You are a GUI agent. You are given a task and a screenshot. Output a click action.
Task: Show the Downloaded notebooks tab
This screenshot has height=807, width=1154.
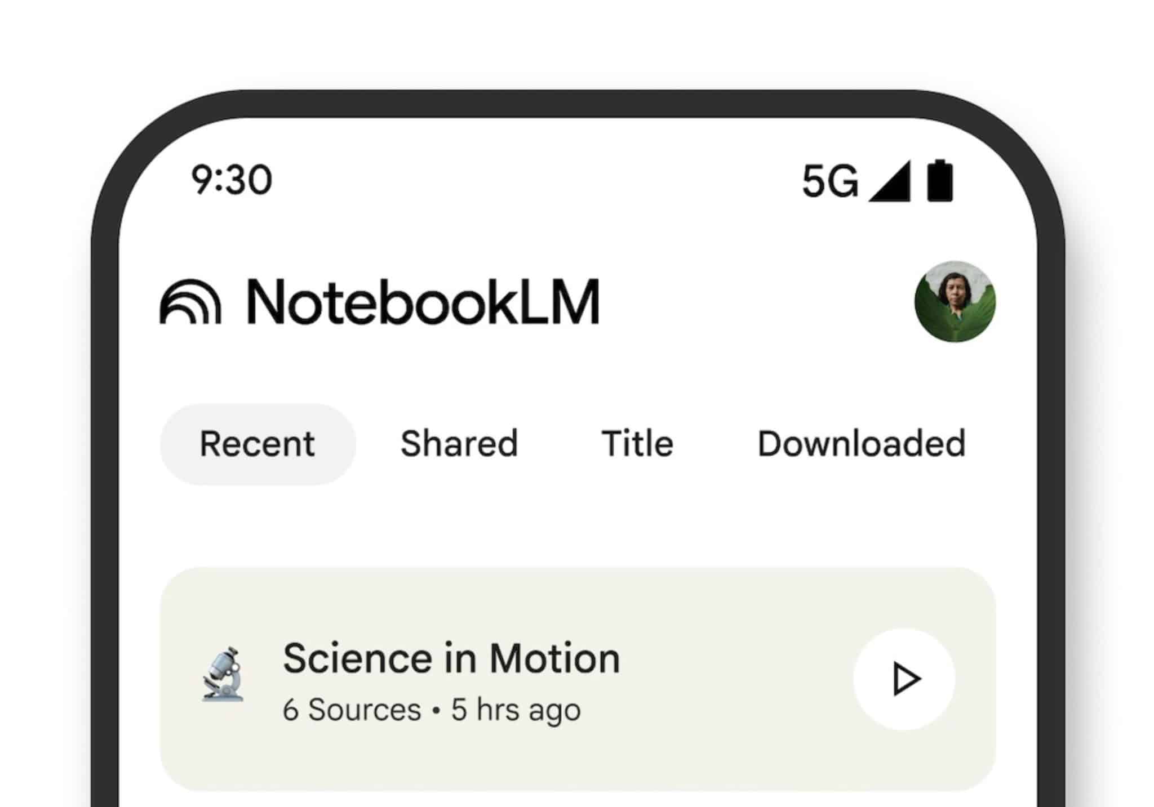tap(861, 444)
